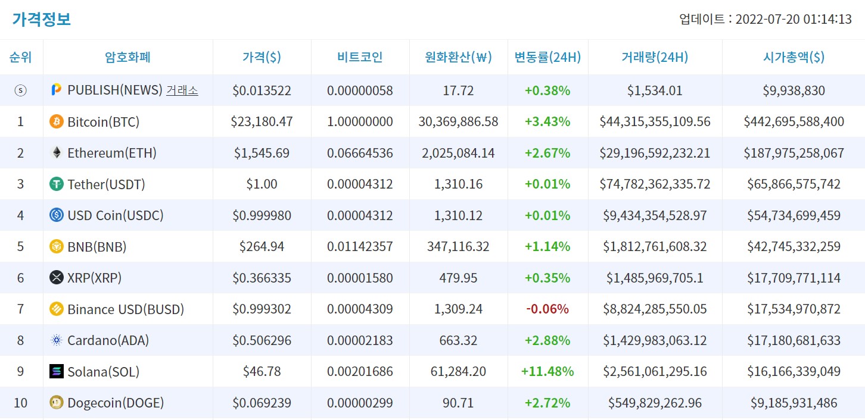Click the 가격정보 section title
The image size is (865, 420).
(x=41, y=19)
